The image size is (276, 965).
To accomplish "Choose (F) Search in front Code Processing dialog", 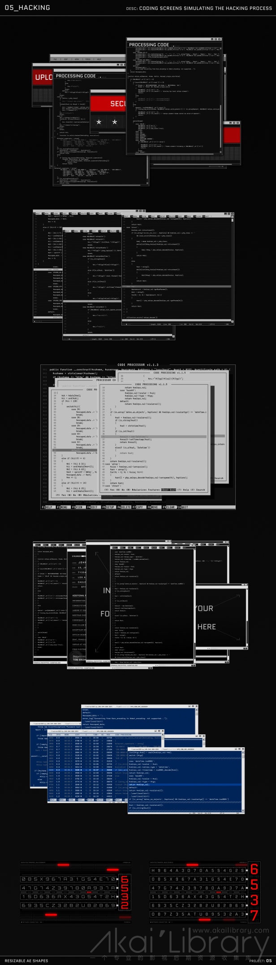I will point(198,490).
